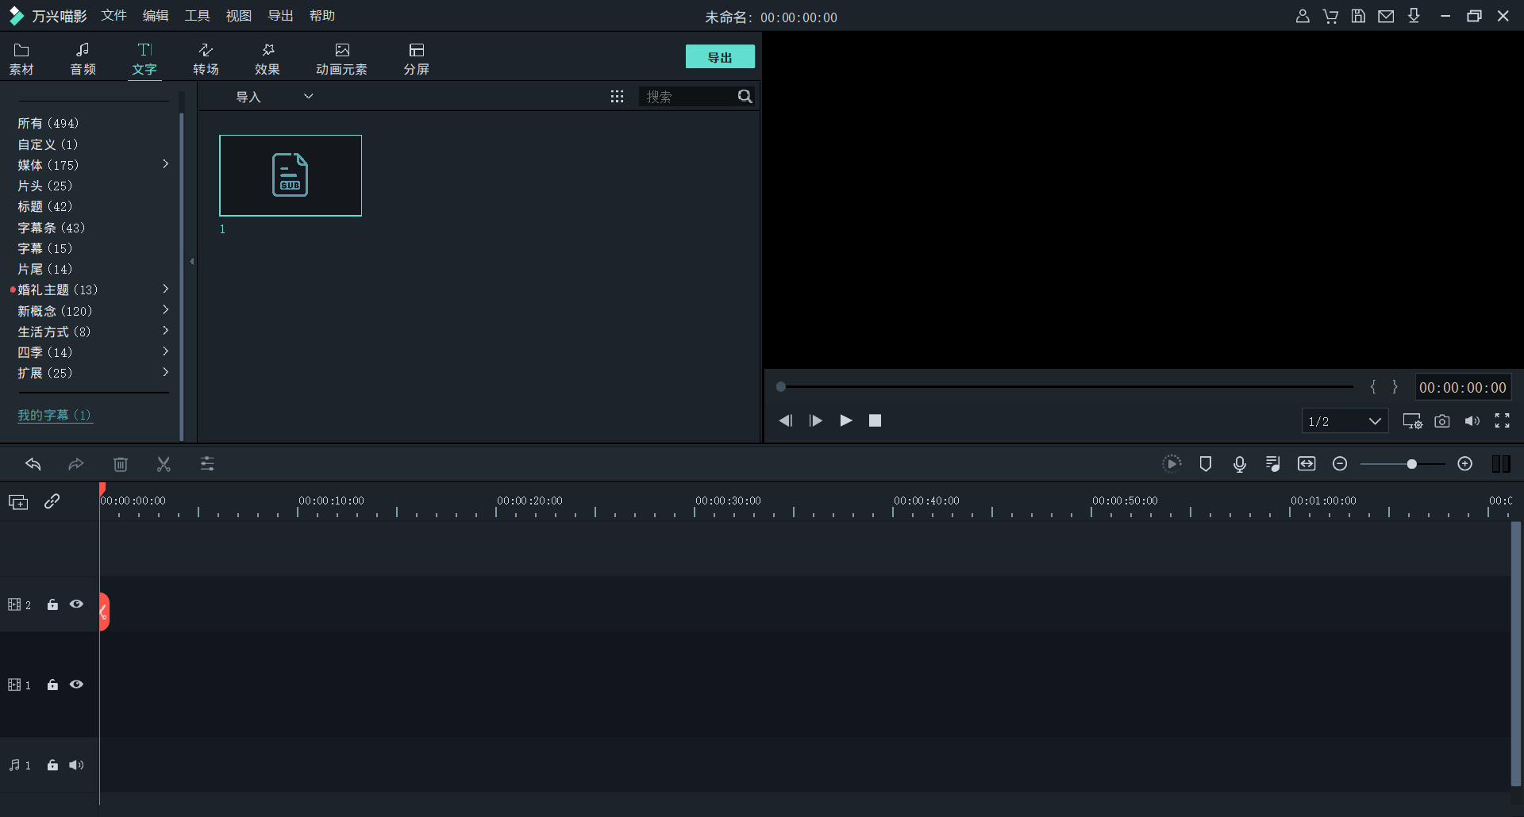Open the 我的字幕 (1) link
This screenshot has width=1524, height=817.
click(x=55, y=415)
